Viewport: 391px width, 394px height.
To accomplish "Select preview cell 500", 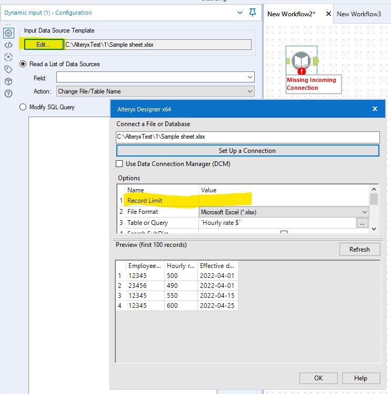I will [181, 276].
